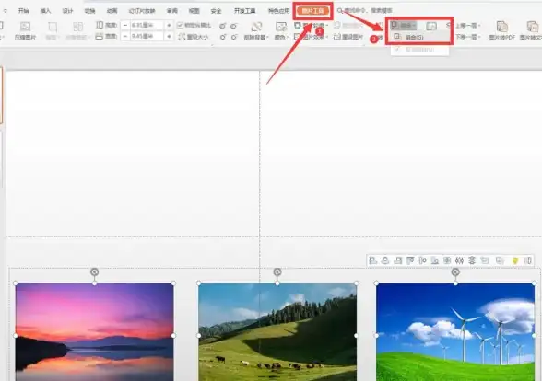
Task: Click the align top icon in floating toolbar
Action: tap(410, 260)
